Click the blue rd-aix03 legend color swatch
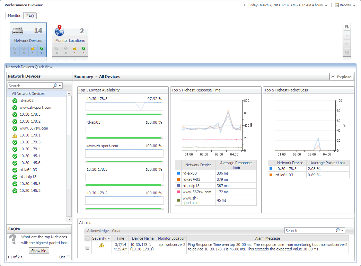 178,173
